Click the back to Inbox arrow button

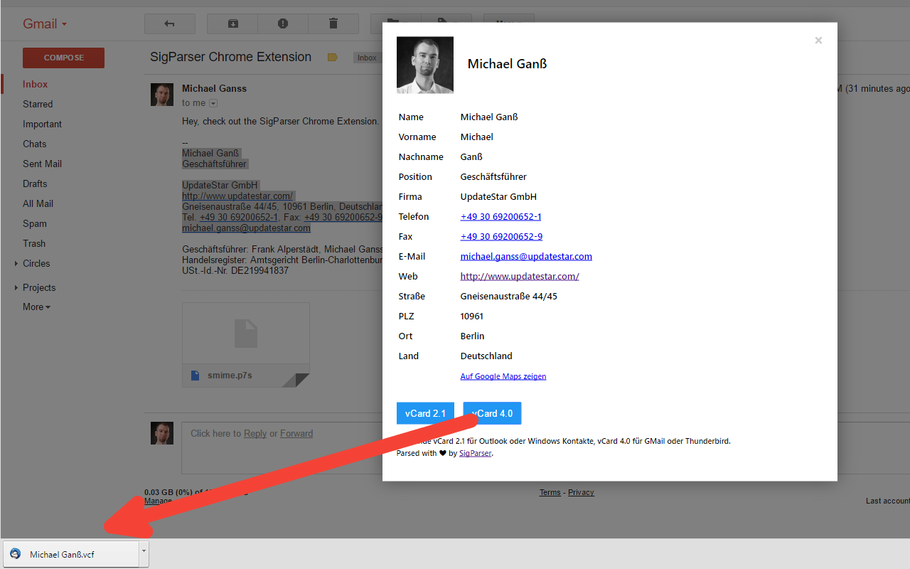(x=169, y=23)
